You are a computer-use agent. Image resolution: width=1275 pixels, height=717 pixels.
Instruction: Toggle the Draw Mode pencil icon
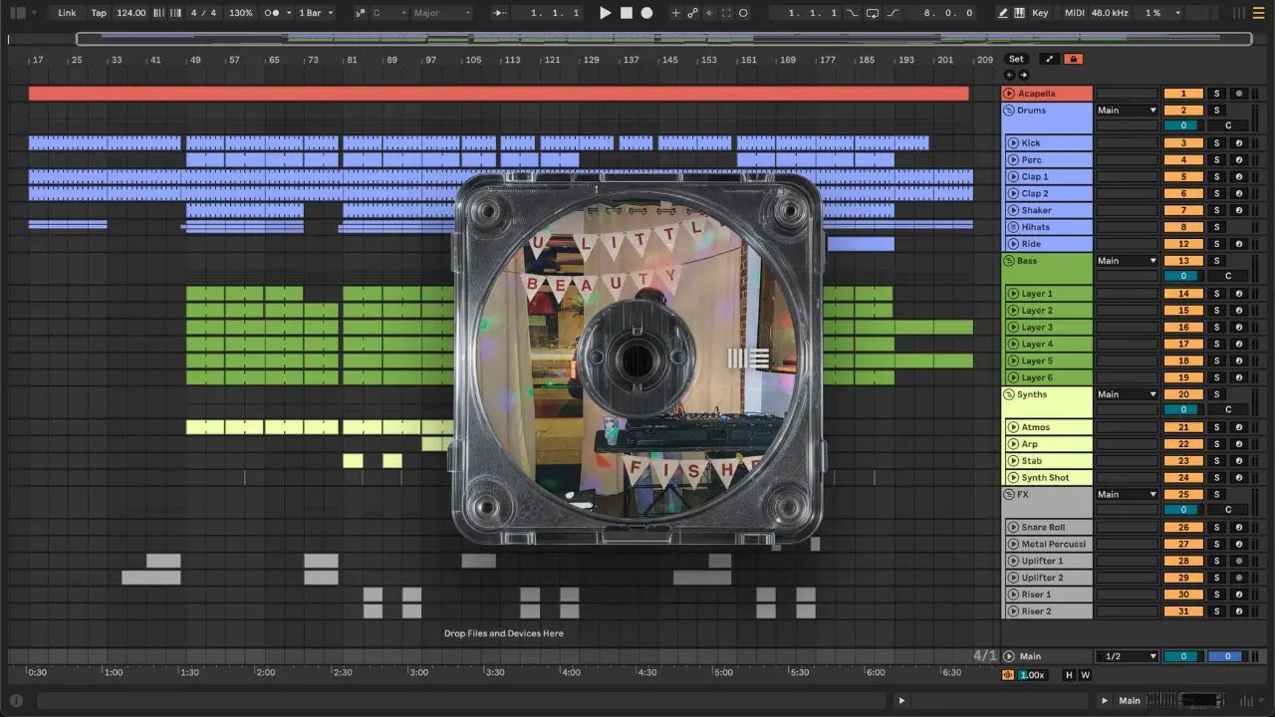(1003, 13)
